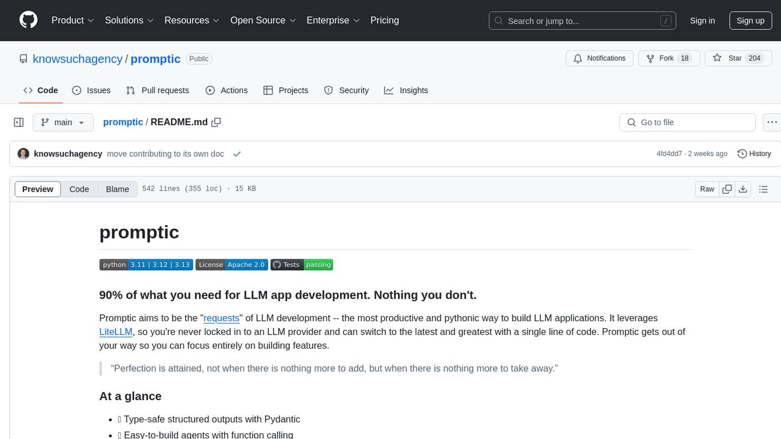Click the Tests passing badge
This screenshot has width=781, height=439.
pos(301,265)
